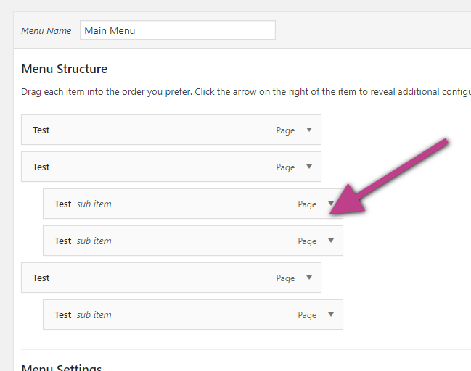This screenshot has width=471, height=371.
Task: Expand the third top-level Test item's arrow
Action: (309, 278)
